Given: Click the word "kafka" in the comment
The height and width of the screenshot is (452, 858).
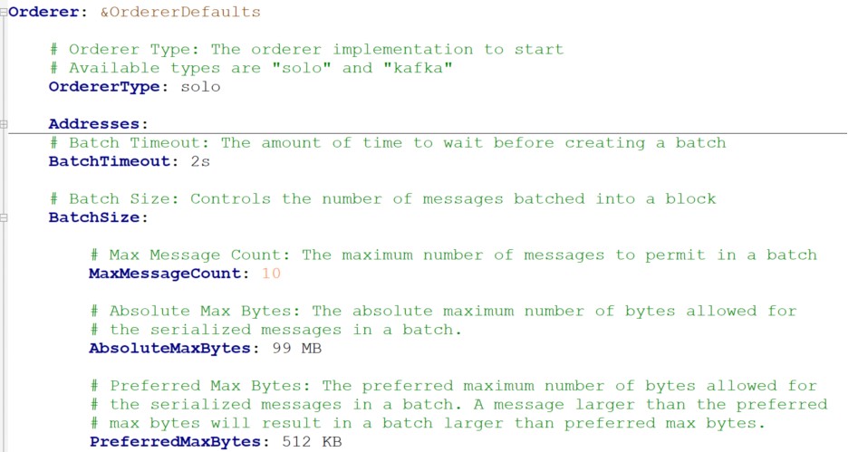Looking at the screenshot, I should pyautogui.click(x=418, y=69).
